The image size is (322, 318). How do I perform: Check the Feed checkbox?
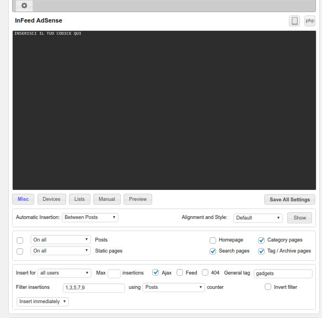tap(180, 272)
